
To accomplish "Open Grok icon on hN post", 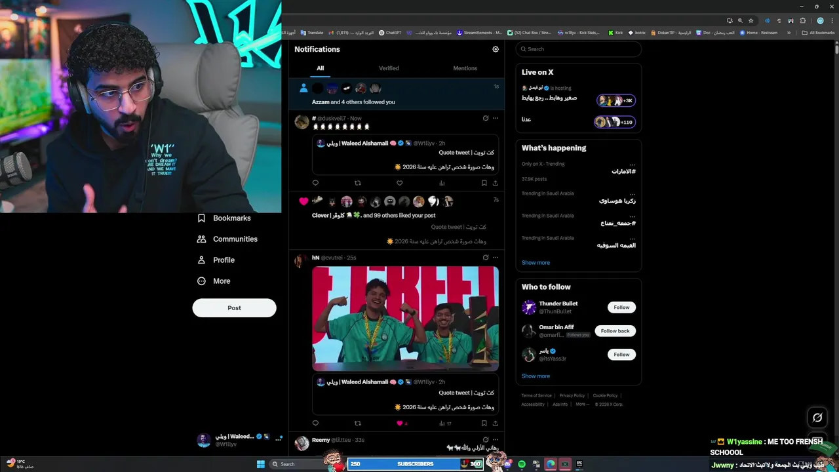I will [x=486, y=258].
